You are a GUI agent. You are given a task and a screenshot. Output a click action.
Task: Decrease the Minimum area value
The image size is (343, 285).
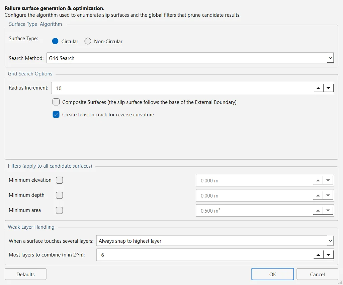tap(328, 211)
